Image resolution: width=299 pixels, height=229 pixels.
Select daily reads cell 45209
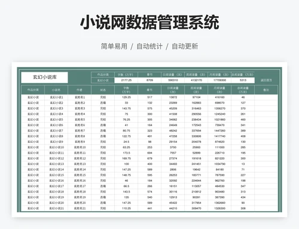click(x=173, y=108)
